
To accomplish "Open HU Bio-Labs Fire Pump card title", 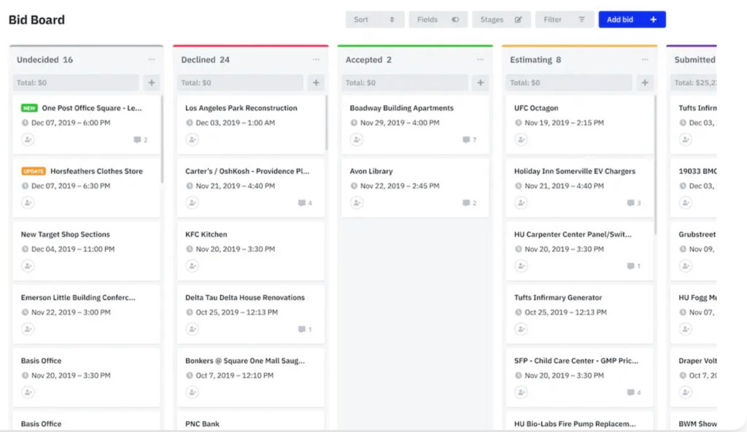I will (575, 424).
